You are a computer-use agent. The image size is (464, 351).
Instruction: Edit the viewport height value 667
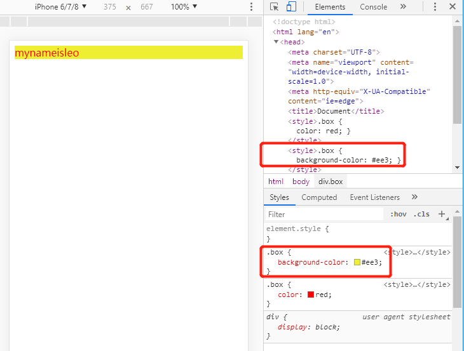[x=147, y=7]
